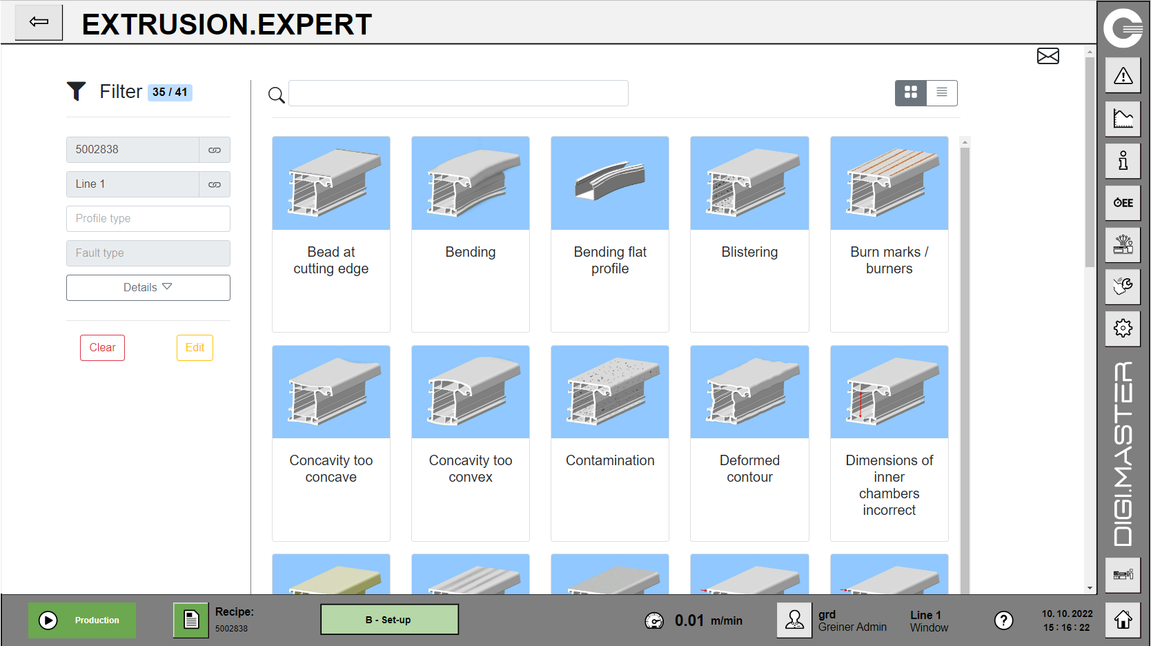Screen dimensions: 1151x646
Task: Open the Burn marks / burners card
Action: [x=889, y=234]
